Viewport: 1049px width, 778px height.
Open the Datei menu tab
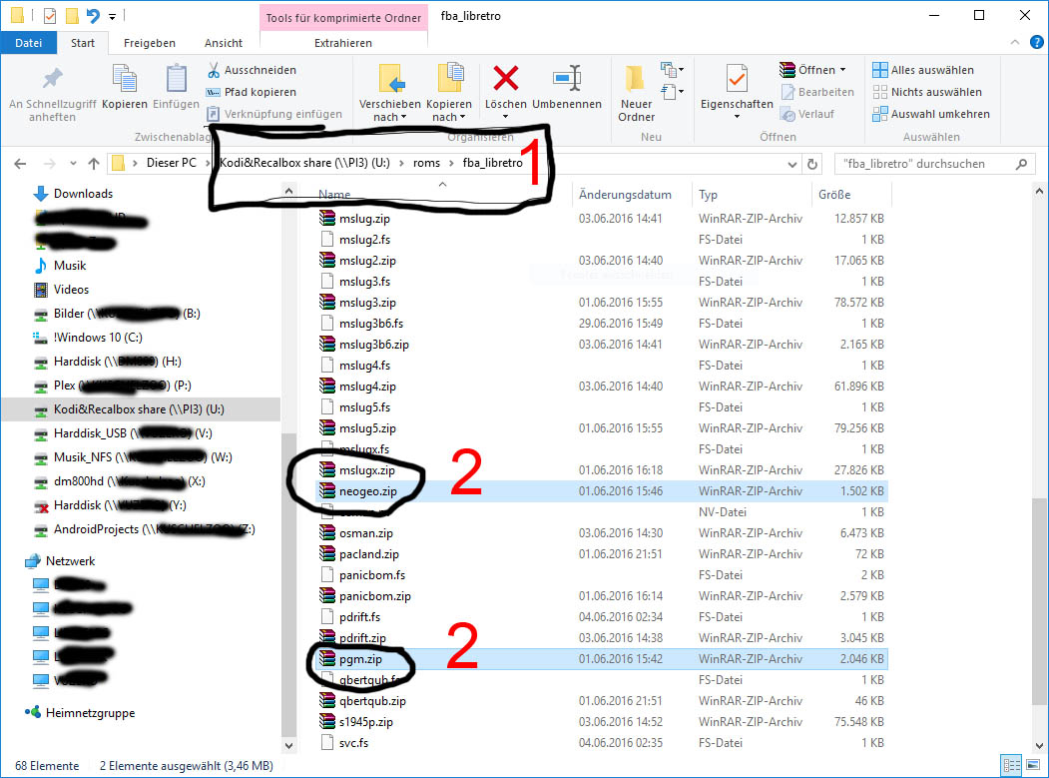[29, 43]
